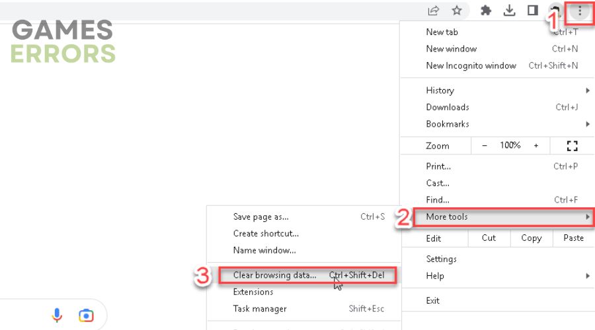Click the share page icon
Viewport: 595px width, 330px height.
tap(433, 11)
